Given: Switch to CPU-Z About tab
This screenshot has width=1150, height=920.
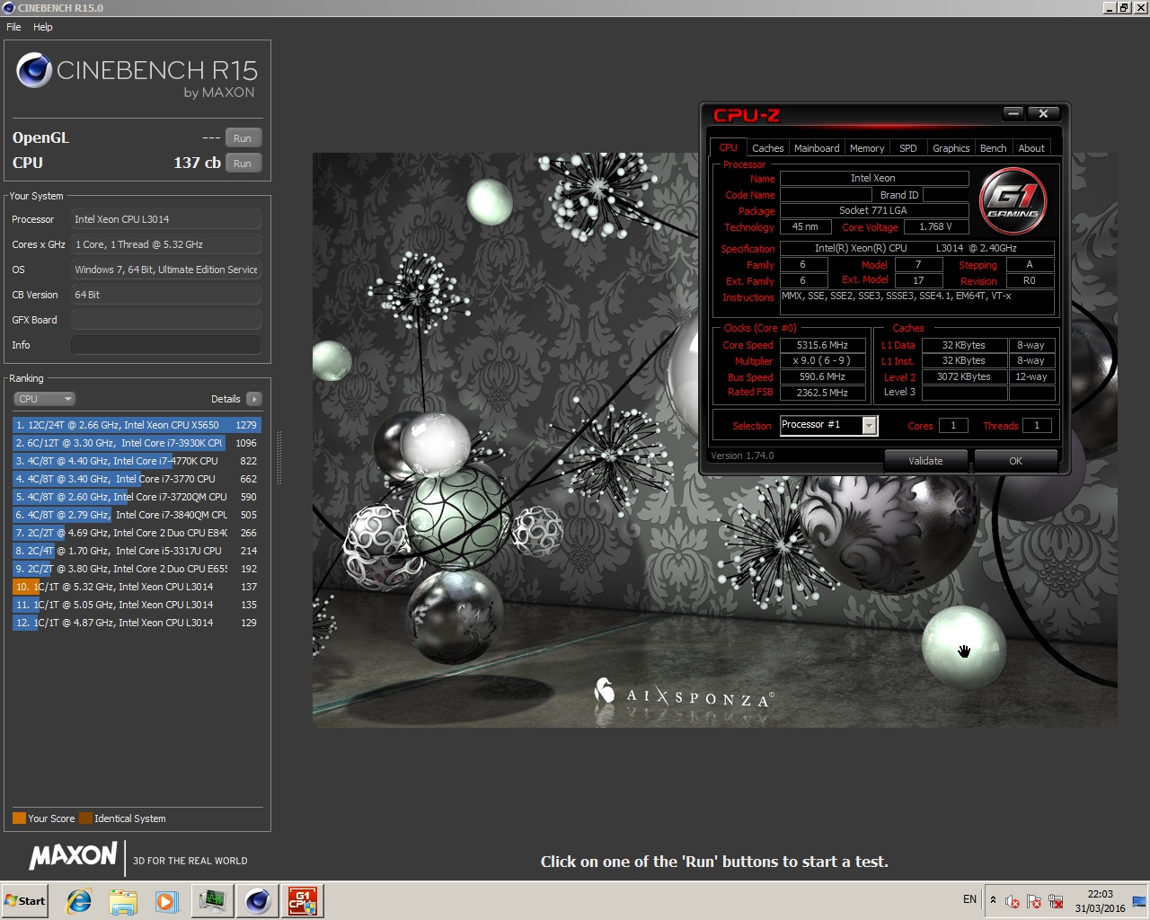Looking at the screenshot, I should tap(1031, 148).
